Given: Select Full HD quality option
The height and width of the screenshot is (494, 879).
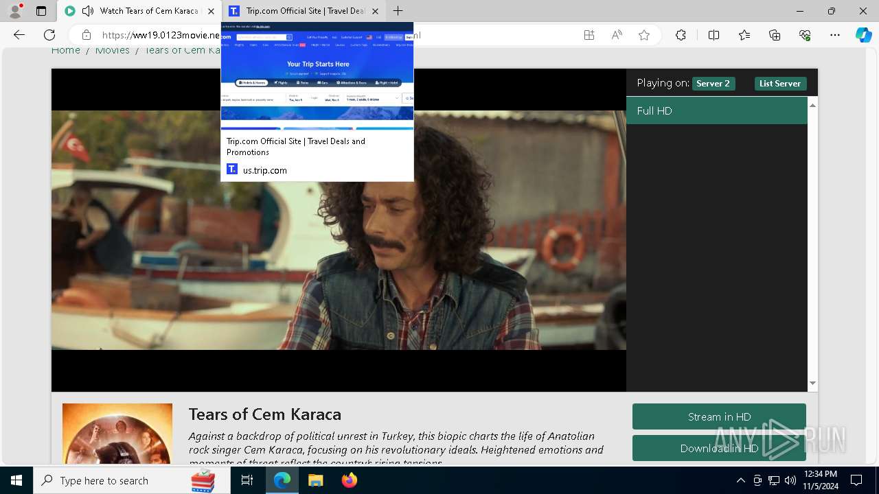Looking at the screenshot, I should (x=716, y=110).
